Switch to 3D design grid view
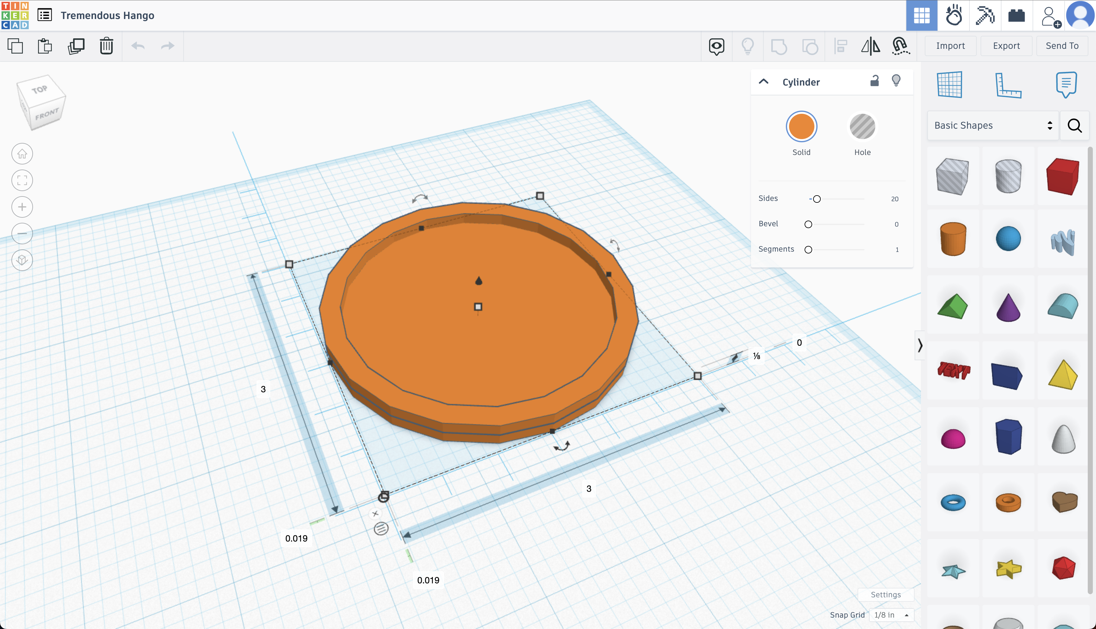This screenshot has width=1096, height=629. pyautogui.click(x=921, y=16)
